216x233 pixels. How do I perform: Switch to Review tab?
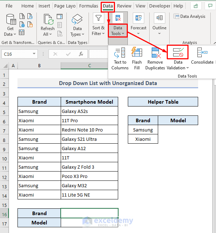(124, 6)
